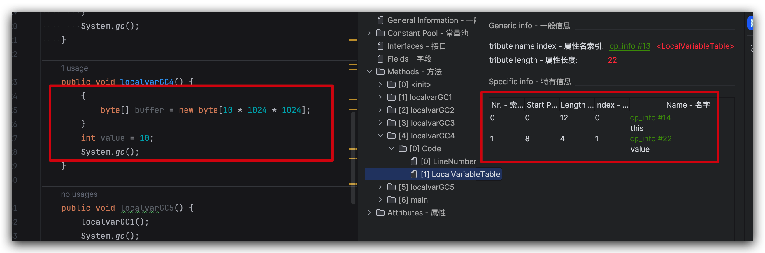Follow the cp_info #14 link for 'this'

[650, 117]
